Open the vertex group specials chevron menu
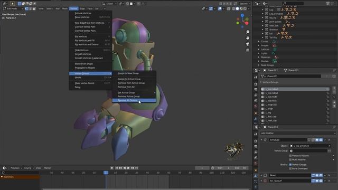The image size is (338, 190). point(334,97)
